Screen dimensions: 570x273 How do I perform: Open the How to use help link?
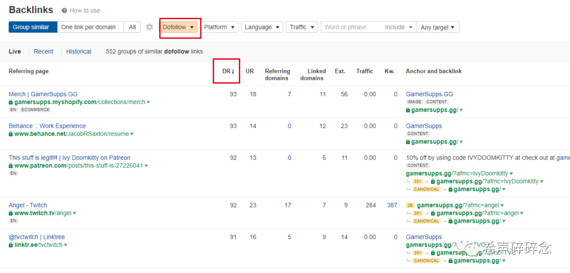pos(84,11)
